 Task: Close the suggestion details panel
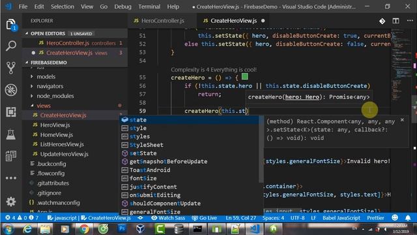click(402, 120)
